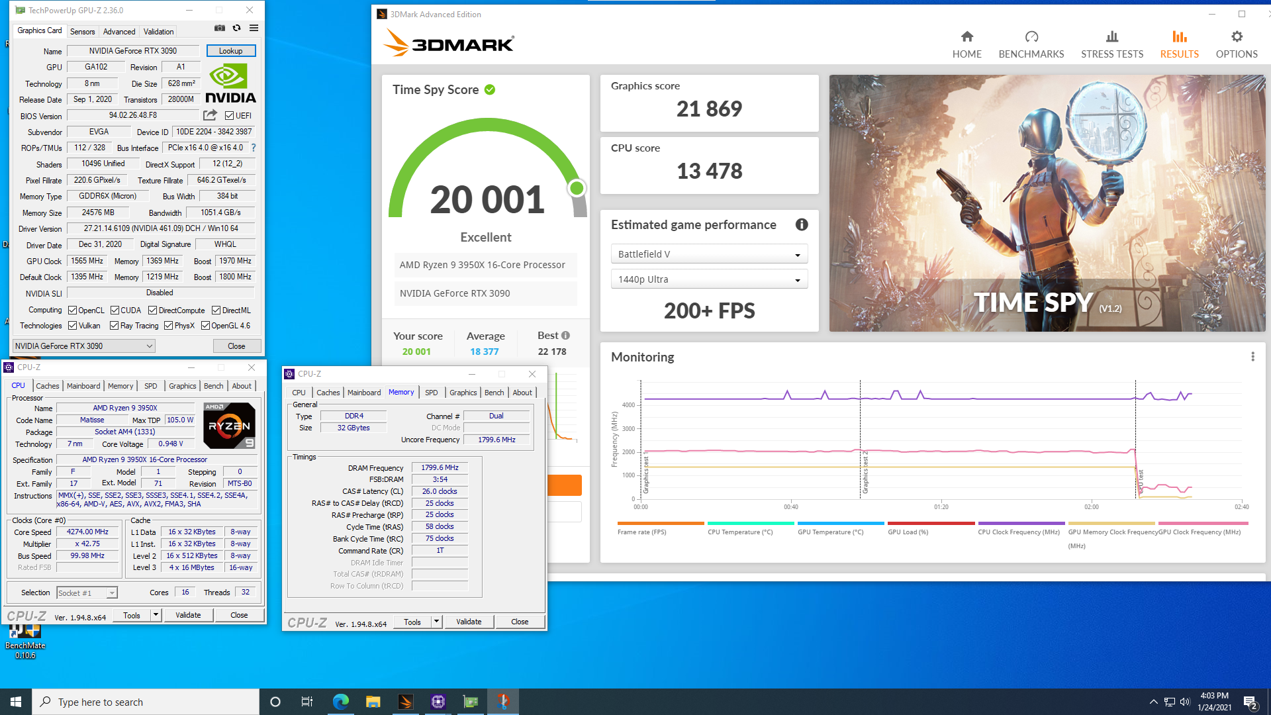
Task: Toggle the OpenCL checkbox
Action: click(x=73, y=310)
